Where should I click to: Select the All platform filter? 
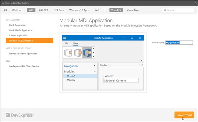click(x=5, y=10)
